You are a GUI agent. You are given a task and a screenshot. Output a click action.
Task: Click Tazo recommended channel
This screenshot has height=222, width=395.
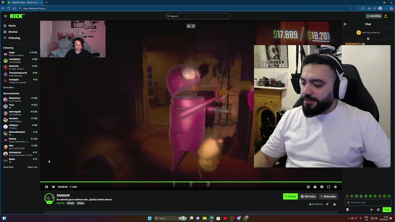point(20,106)
